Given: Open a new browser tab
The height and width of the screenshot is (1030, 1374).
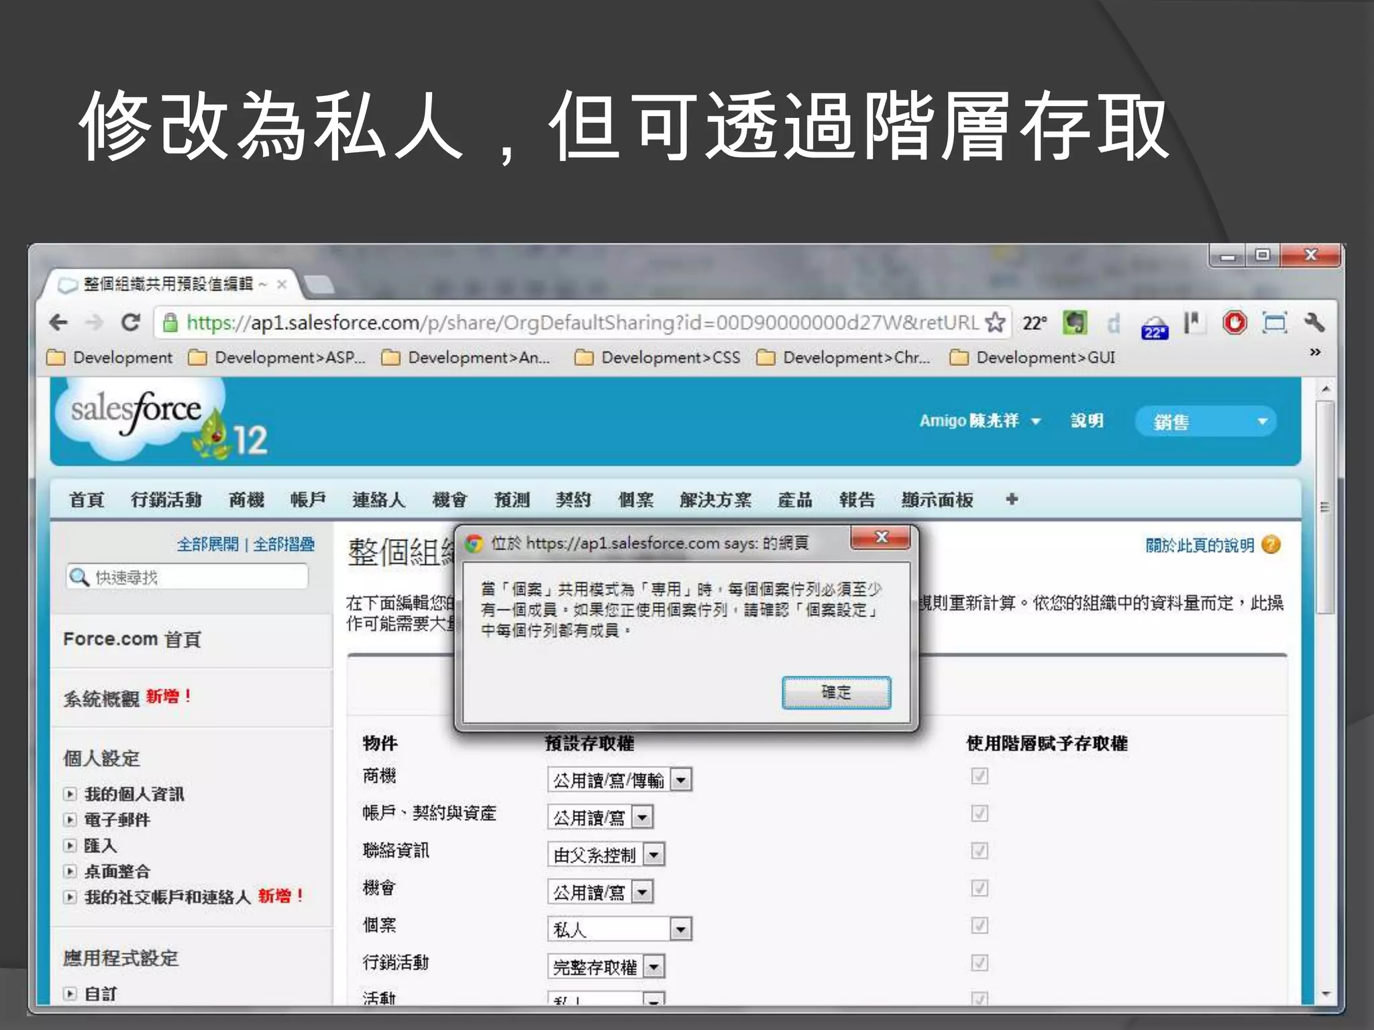Looking at the screenshot, I should coord(319,284).
